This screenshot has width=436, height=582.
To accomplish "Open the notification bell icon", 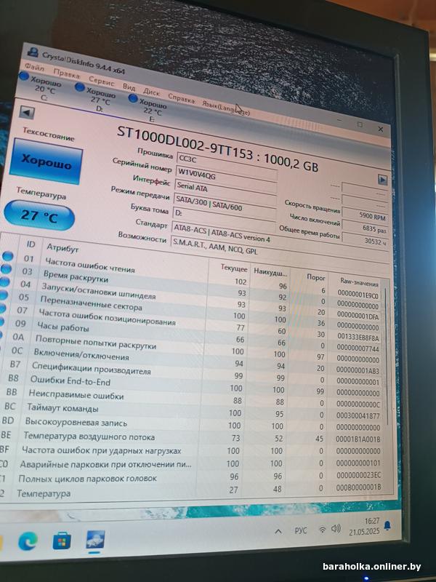I will 388,525.
